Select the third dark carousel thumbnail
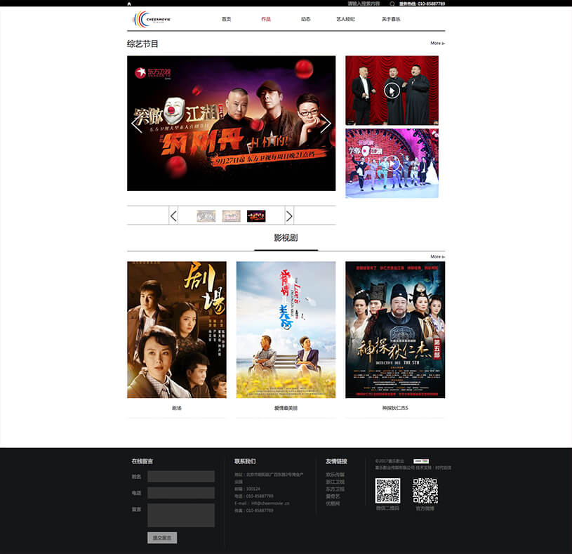The width and height of the screenshot is (572, 554). tap(256, 216)
